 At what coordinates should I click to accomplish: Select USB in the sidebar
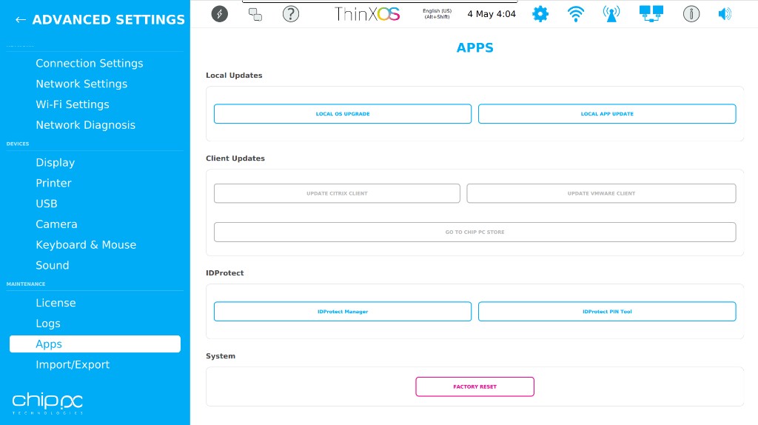(x=47, y=204)
